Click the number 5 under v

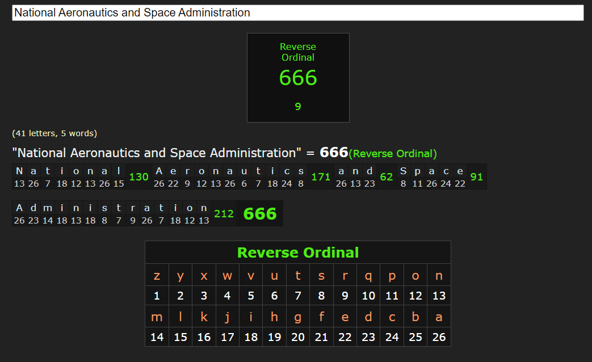click(251, 296)
